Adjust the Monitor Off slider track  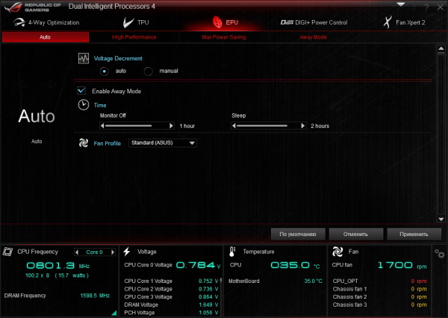click(137, 126)
